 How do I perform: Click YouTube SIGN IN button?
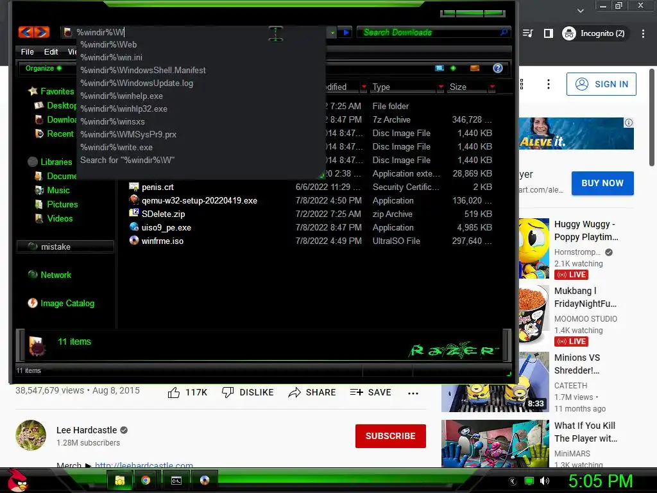point(601,84)
